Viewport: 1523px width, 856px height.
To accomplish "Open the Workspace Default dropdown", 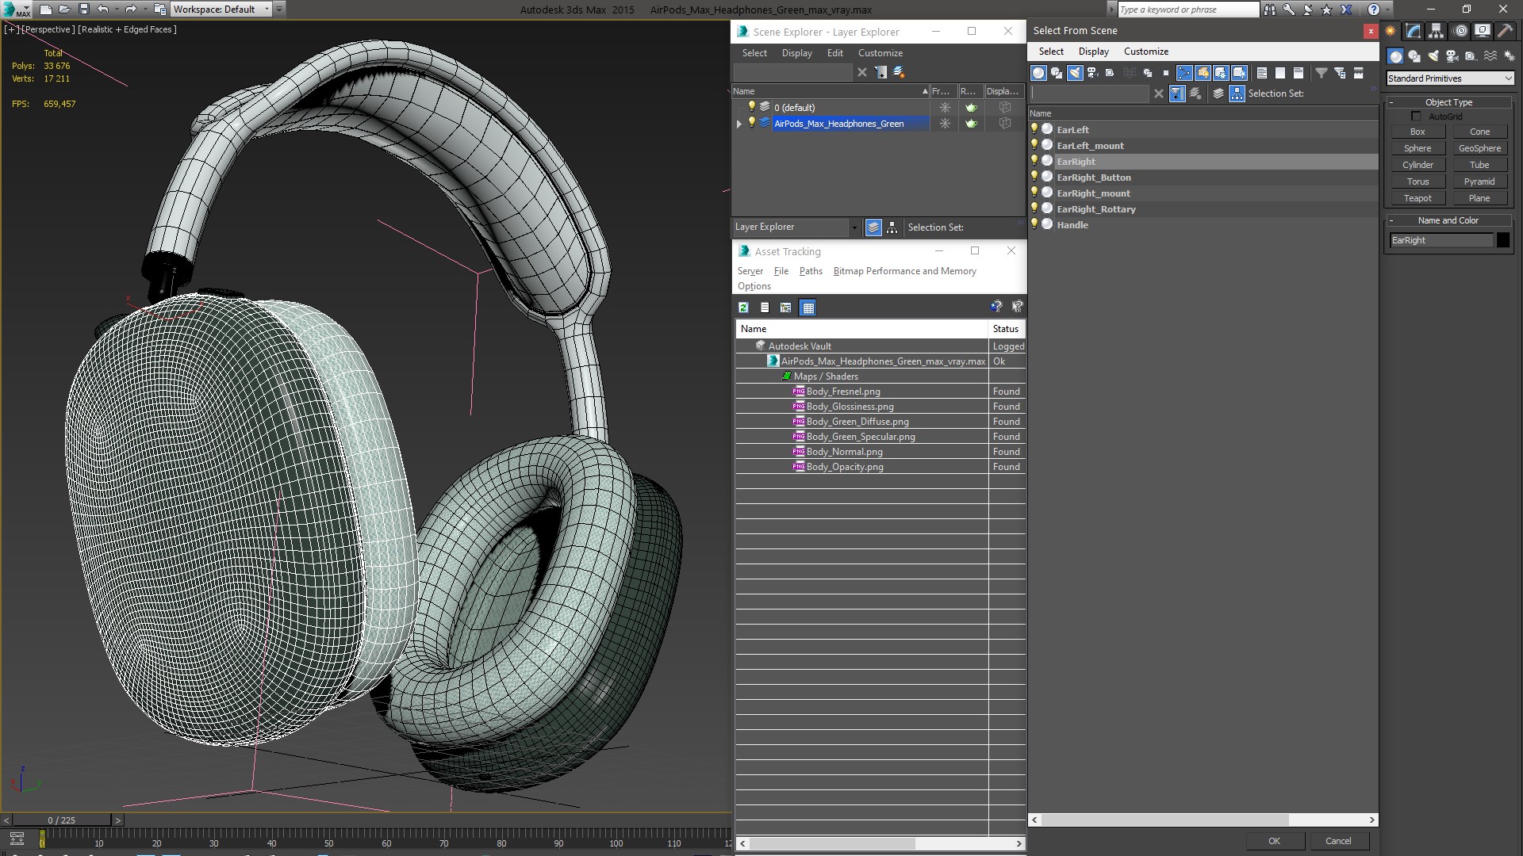I will pos(221,10).
